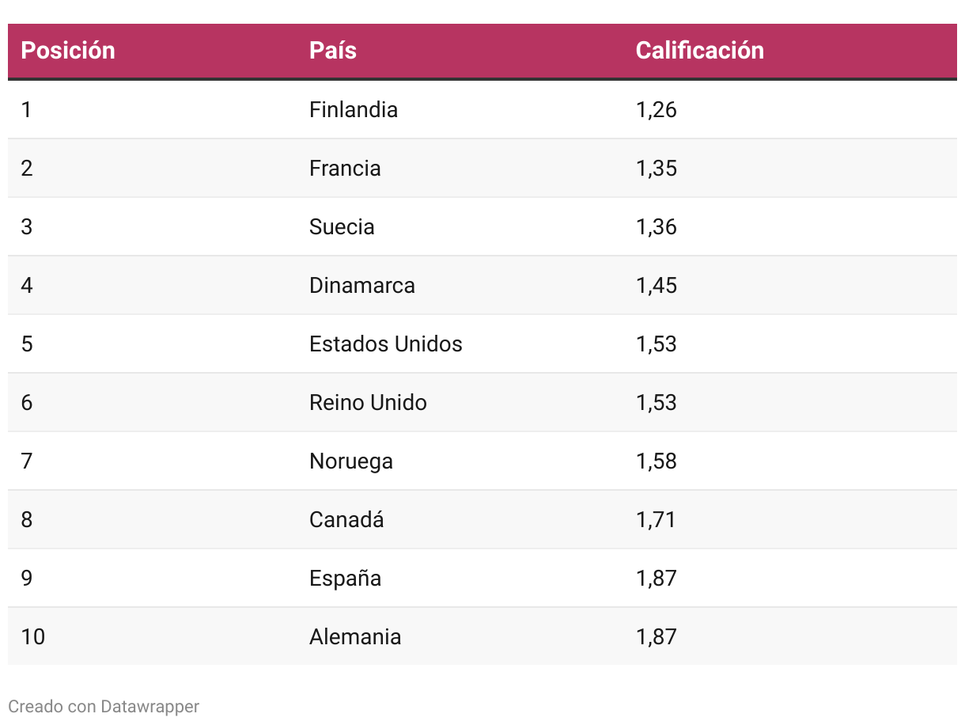Select position number 10 cell
965x725 pixels.
click(x=33, y=636)
